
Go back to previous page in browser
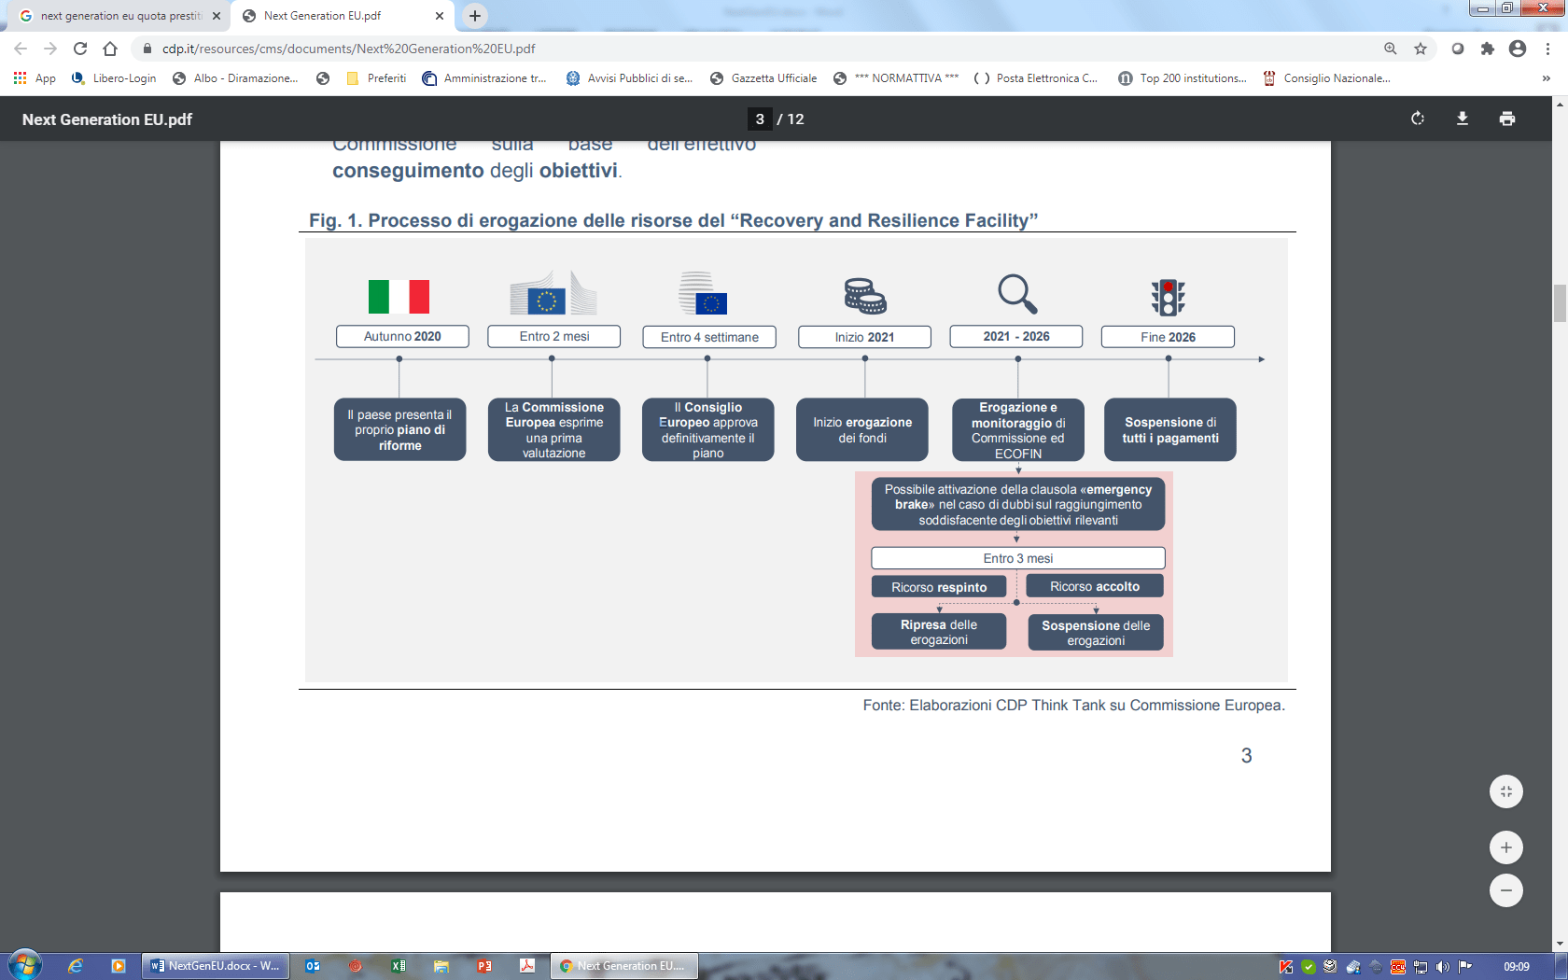click(x=21, y=49)
